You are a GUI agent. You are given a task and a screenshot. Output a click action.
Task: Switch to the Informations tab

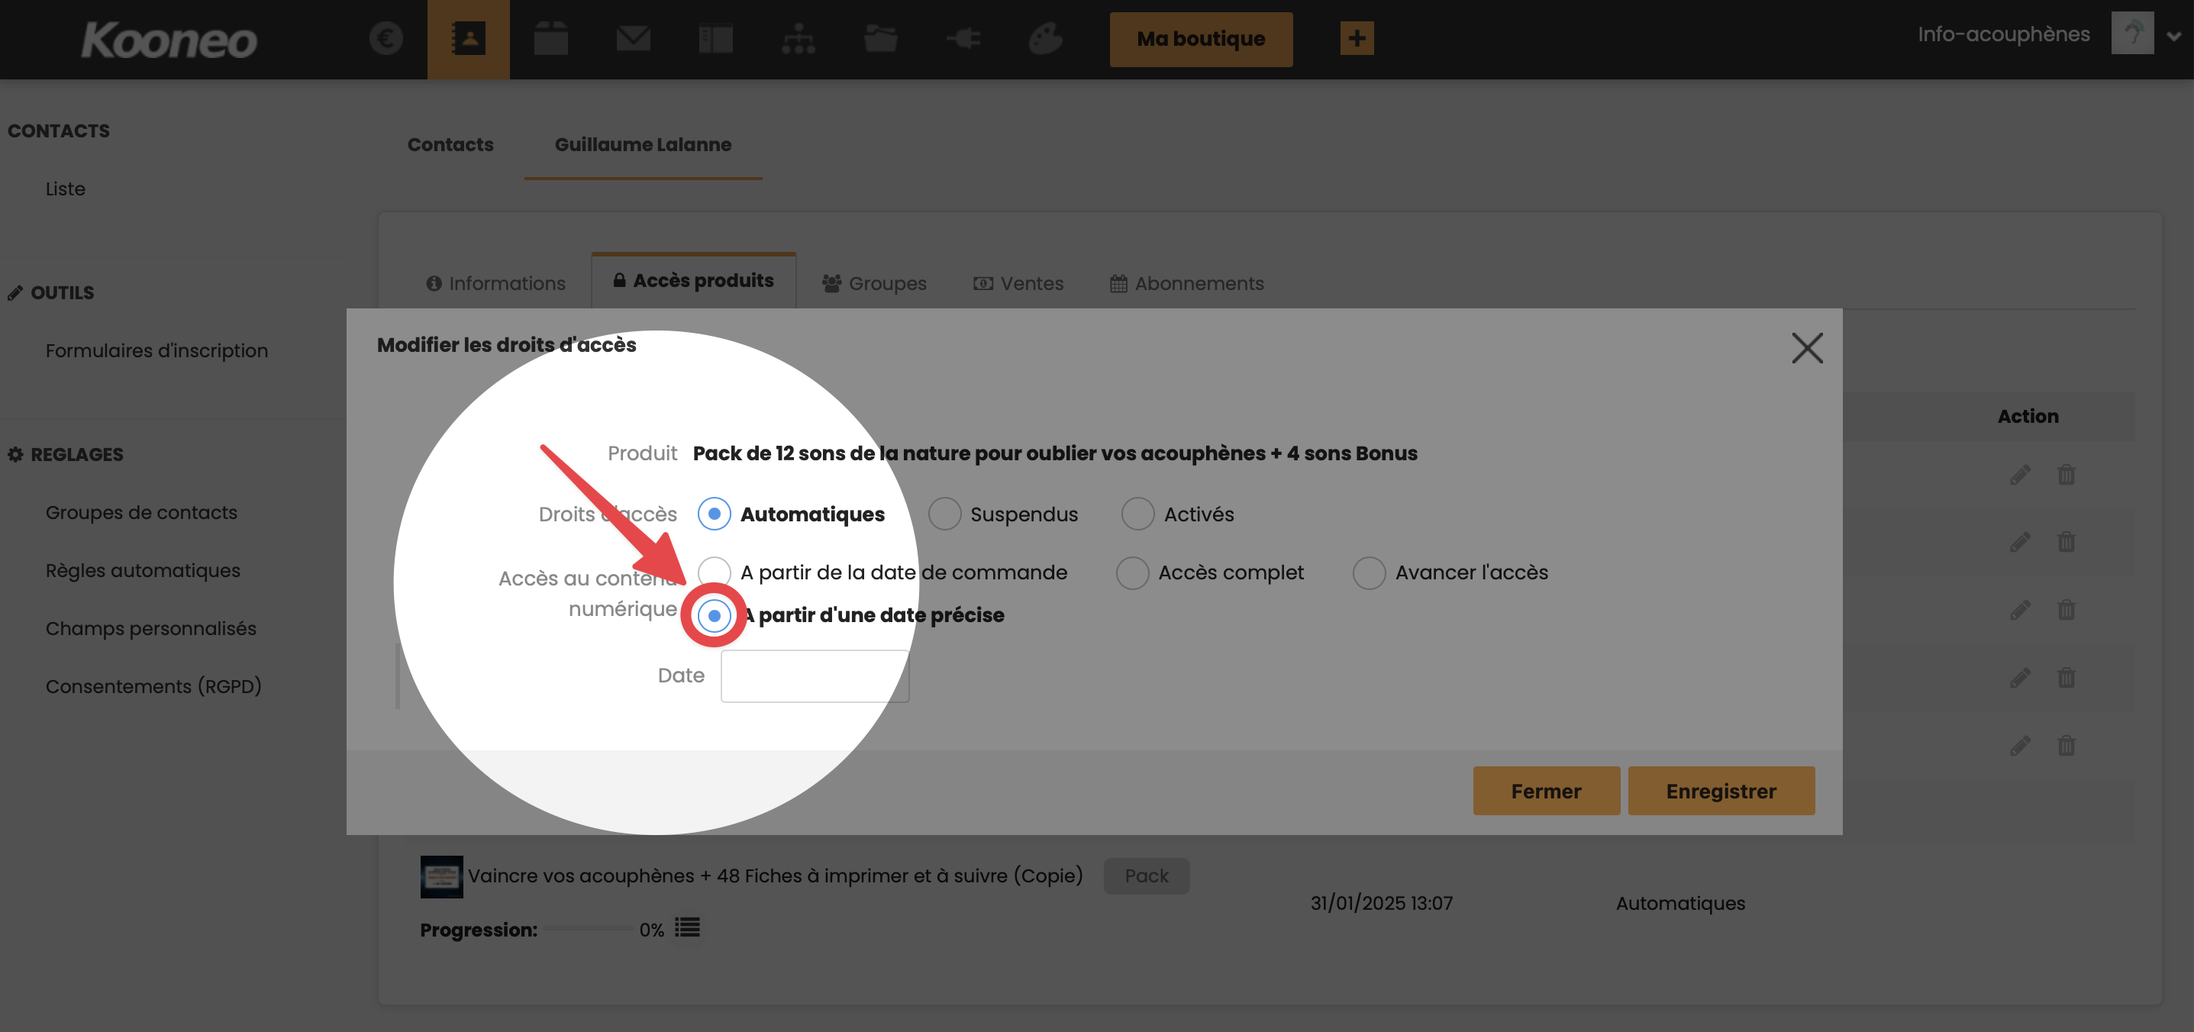tap(495, 283)
